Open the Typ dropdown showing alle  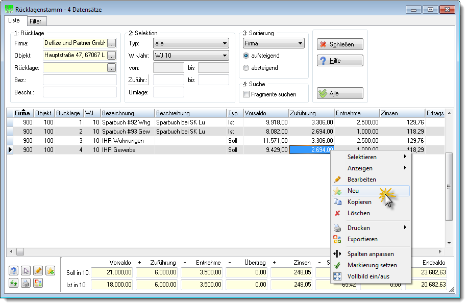pos(191,43)
